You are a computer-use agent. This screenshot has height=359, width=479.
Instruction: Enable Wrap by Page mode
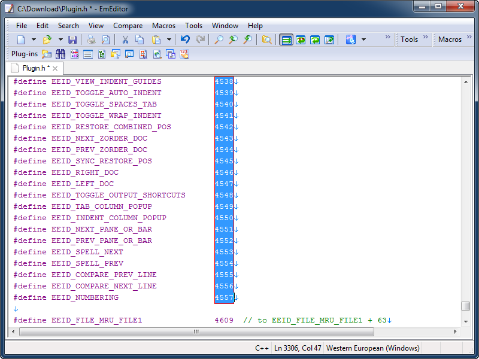coord(329,39)
